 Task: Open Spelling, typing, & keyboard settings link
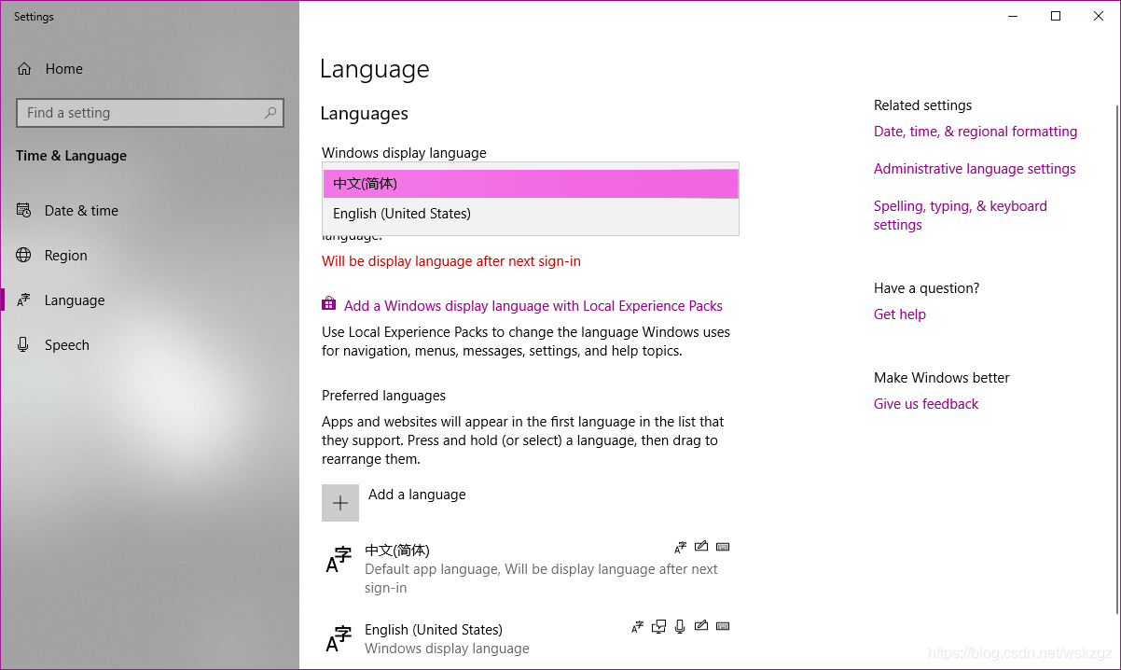click(x=961, y=216)
